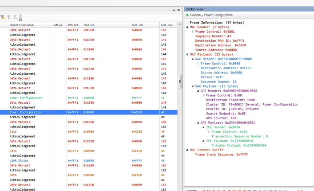Sort by the Packet Information column header

pyautogui.click(x=22, y=25)
